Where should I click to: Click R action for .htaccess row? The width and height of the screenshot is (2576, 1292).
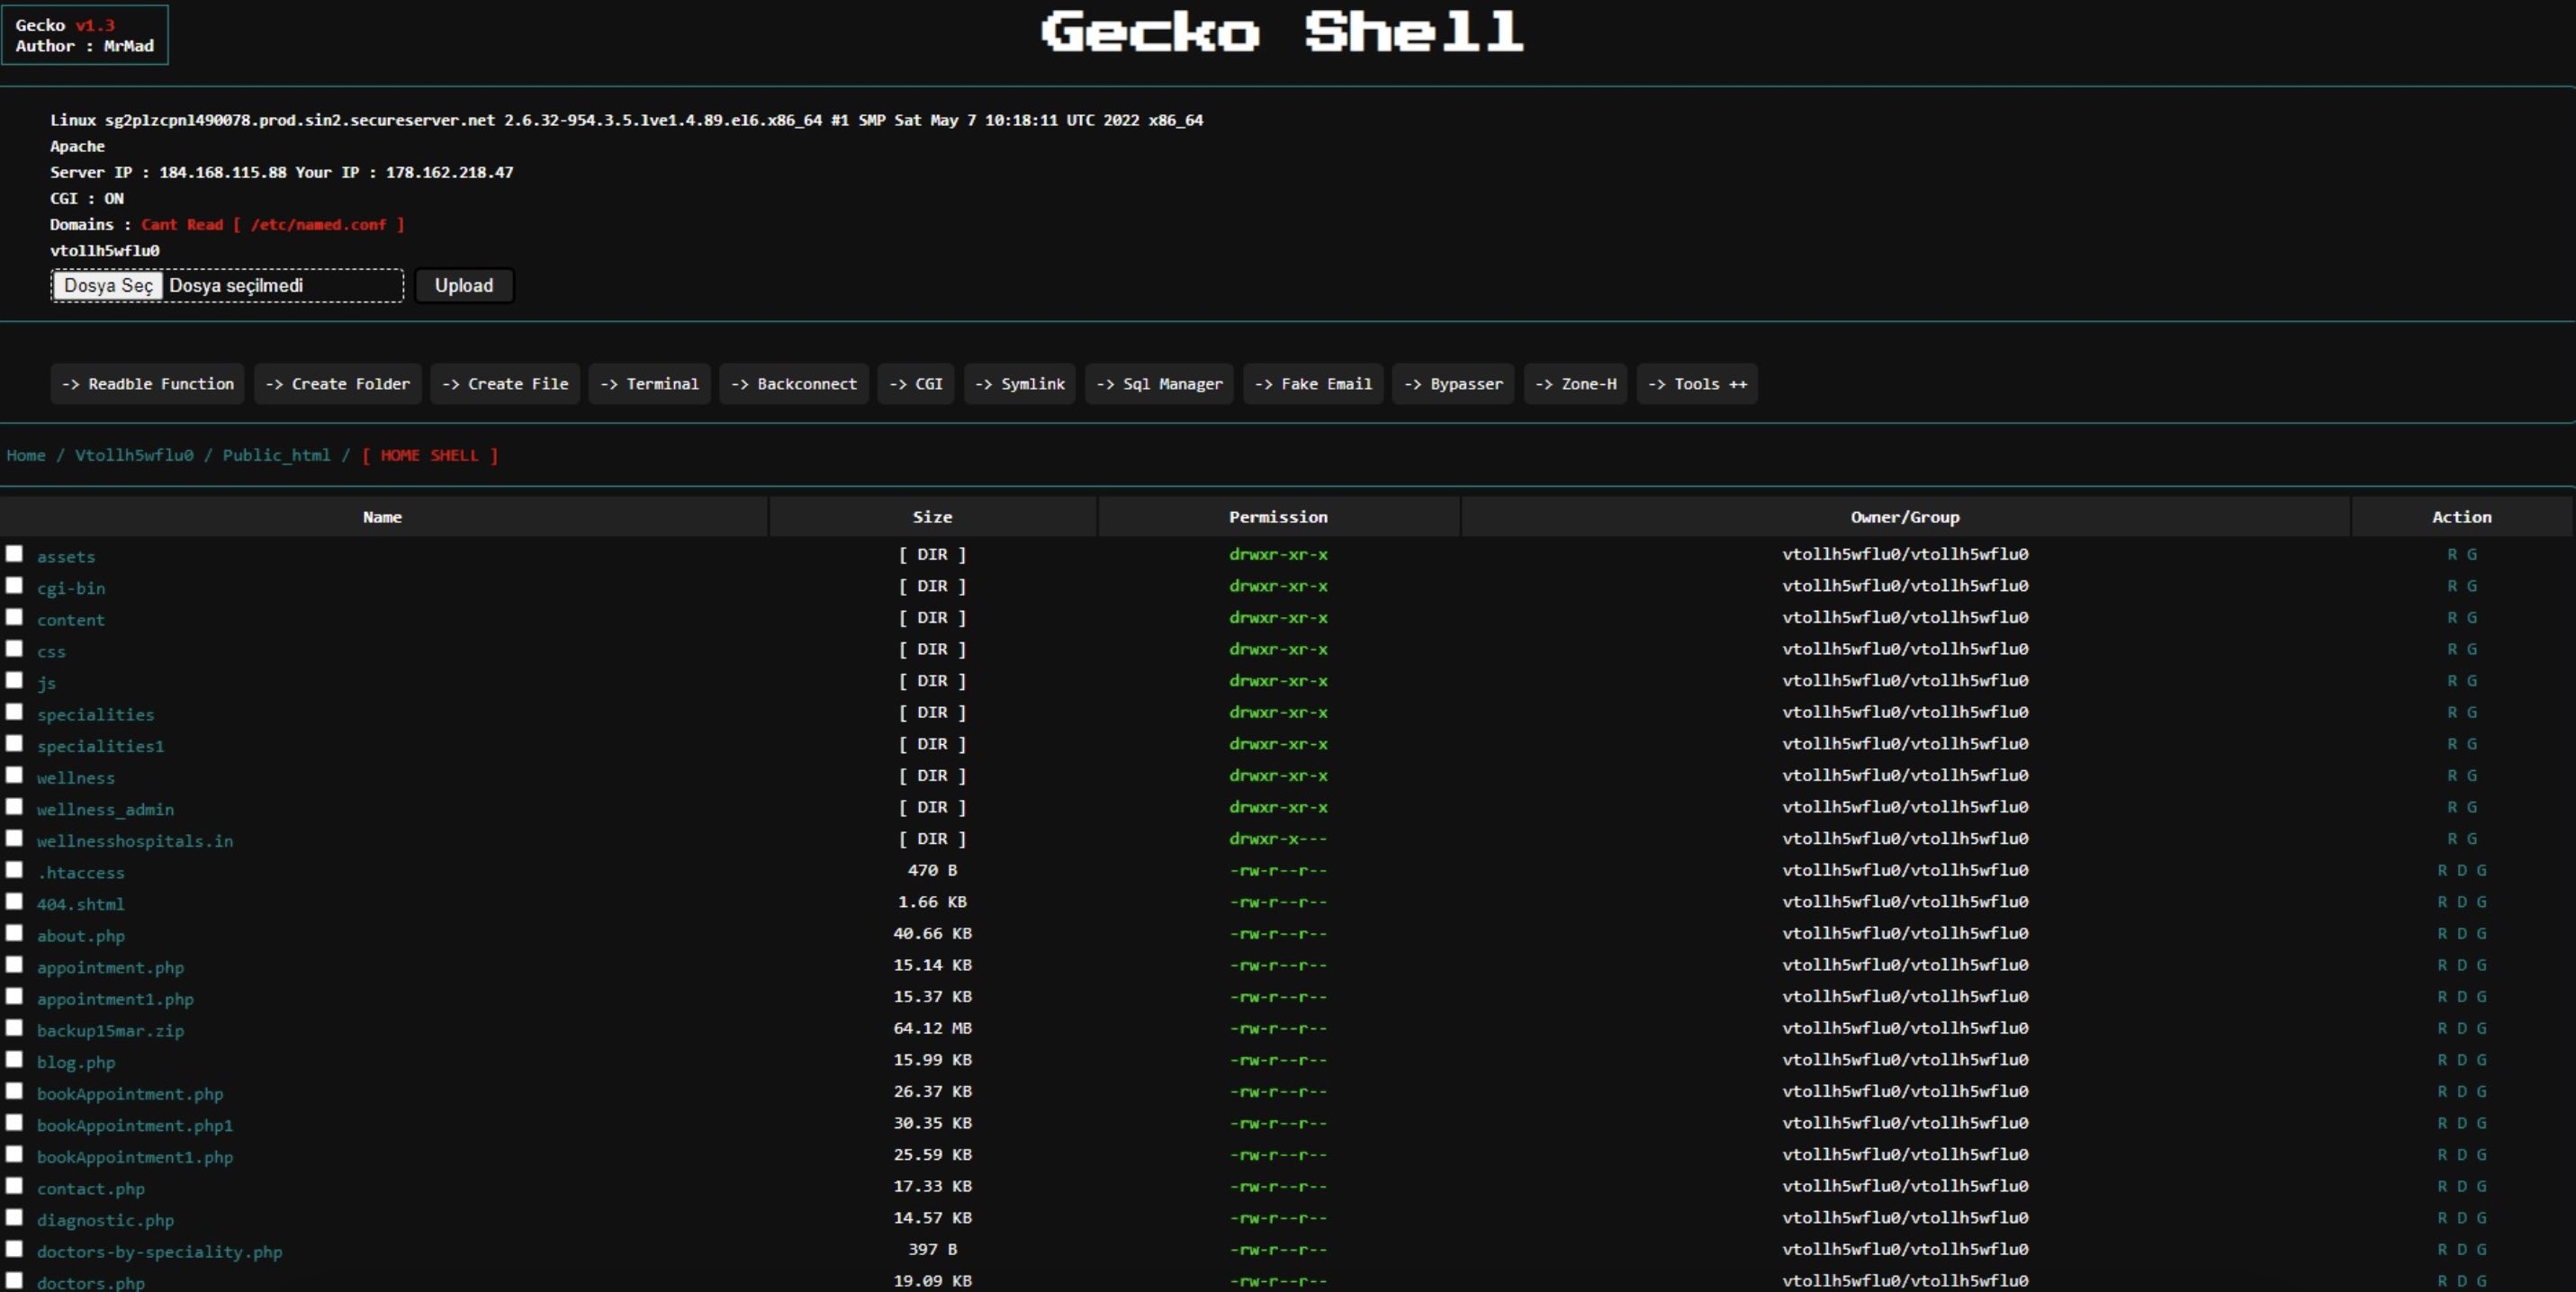(2442, 870)
